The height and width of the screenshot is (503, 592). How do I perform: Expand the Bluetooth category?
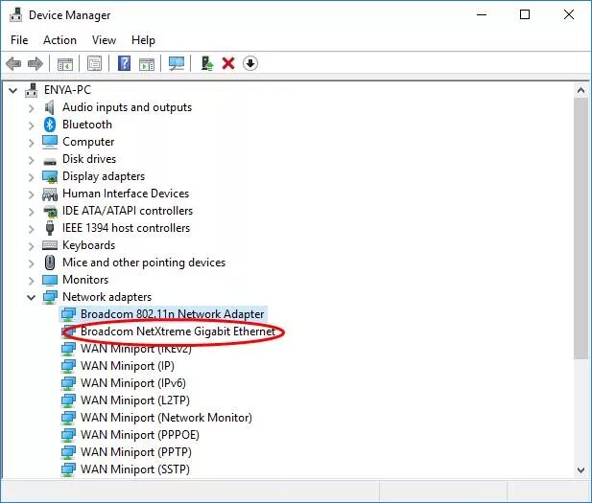[32, 126]
